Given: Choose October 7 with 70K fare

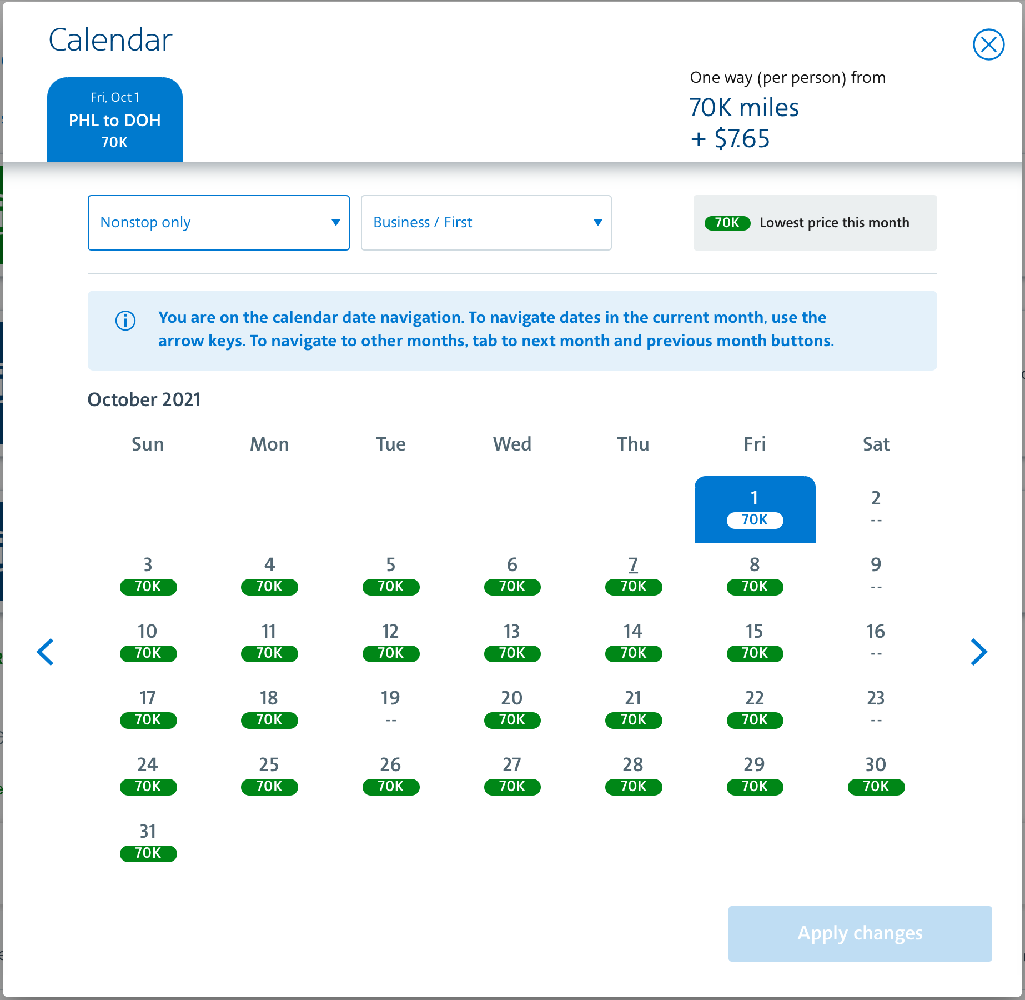Looking at the screenshot, I should (634, 576).
